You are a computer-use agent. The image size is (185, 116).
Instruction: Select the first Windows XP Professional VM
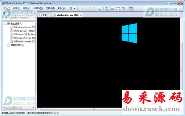(x=23, y=31)
